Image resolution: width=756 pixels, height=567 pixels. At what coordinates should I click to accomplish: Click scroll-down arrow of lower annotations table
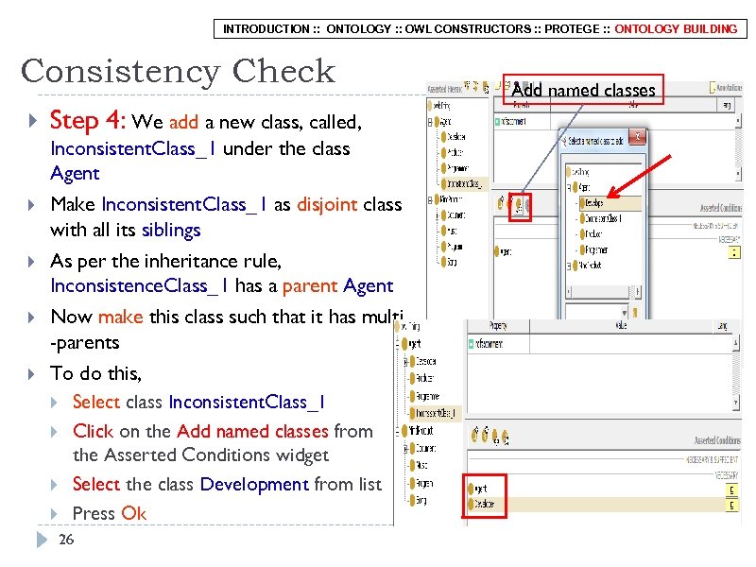736,403
